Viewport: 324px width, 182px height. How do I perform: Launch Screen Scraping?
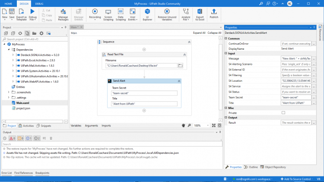coord(108,14)
